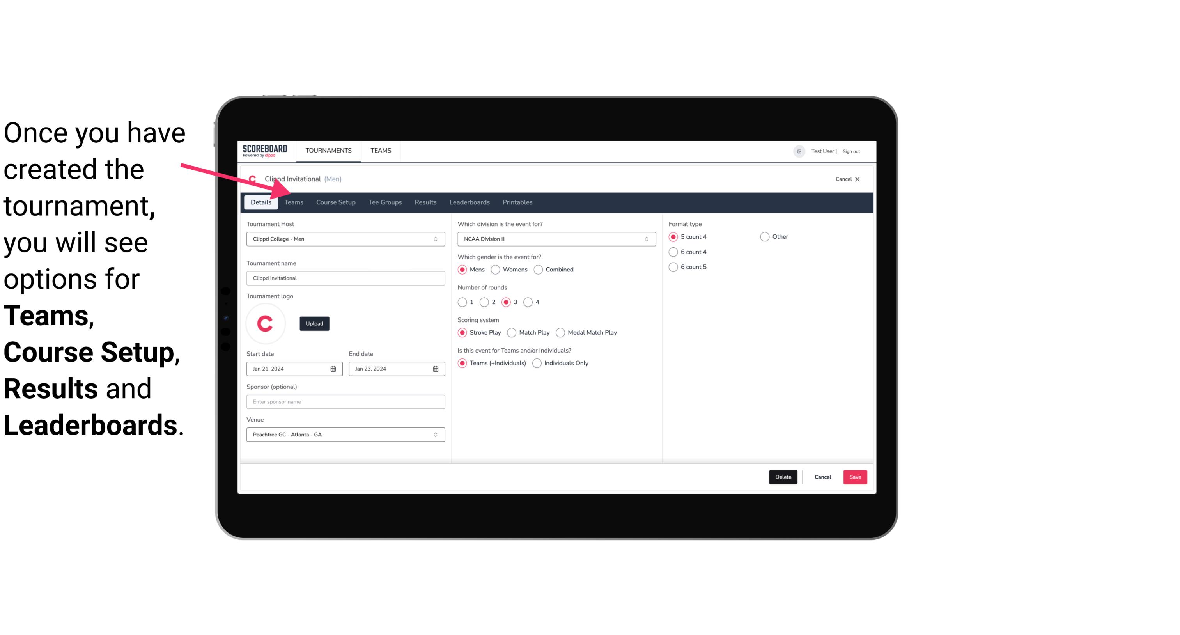This screenshot has width=1180, height=635.
Task: Click the Tournament name input field
Action: (x=345, y=278)
